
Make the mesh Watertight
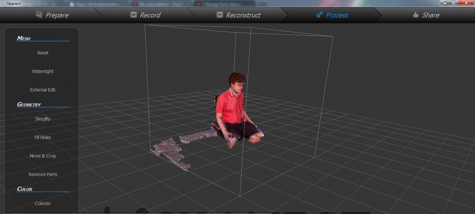pyautogui.click(x=43, y=71)
